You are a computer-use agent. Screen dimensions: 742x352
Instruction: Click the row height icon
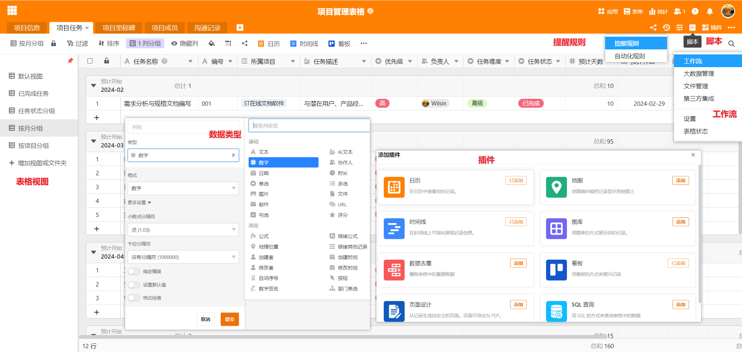click(228, 43)
